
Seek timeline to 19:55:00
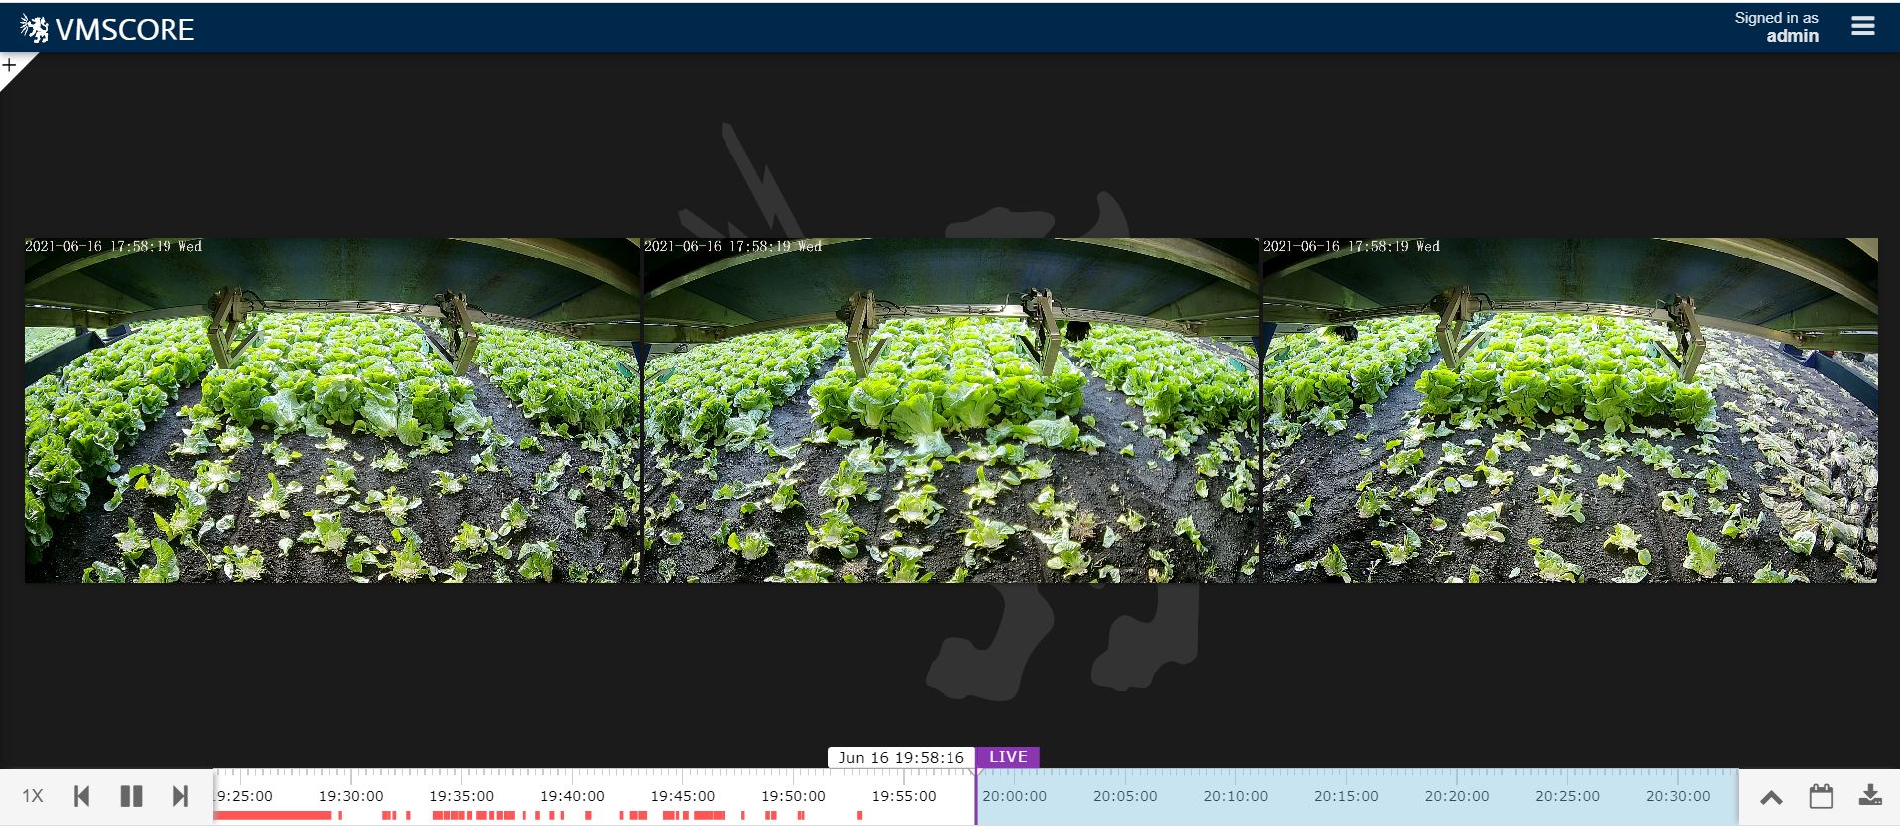[x=904, y=796]
